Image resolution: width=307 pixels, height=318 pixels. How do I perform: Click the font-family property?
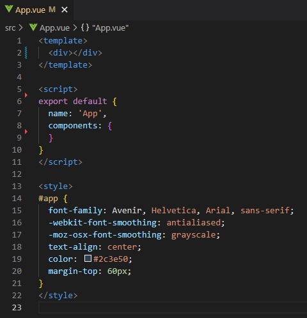75,211
